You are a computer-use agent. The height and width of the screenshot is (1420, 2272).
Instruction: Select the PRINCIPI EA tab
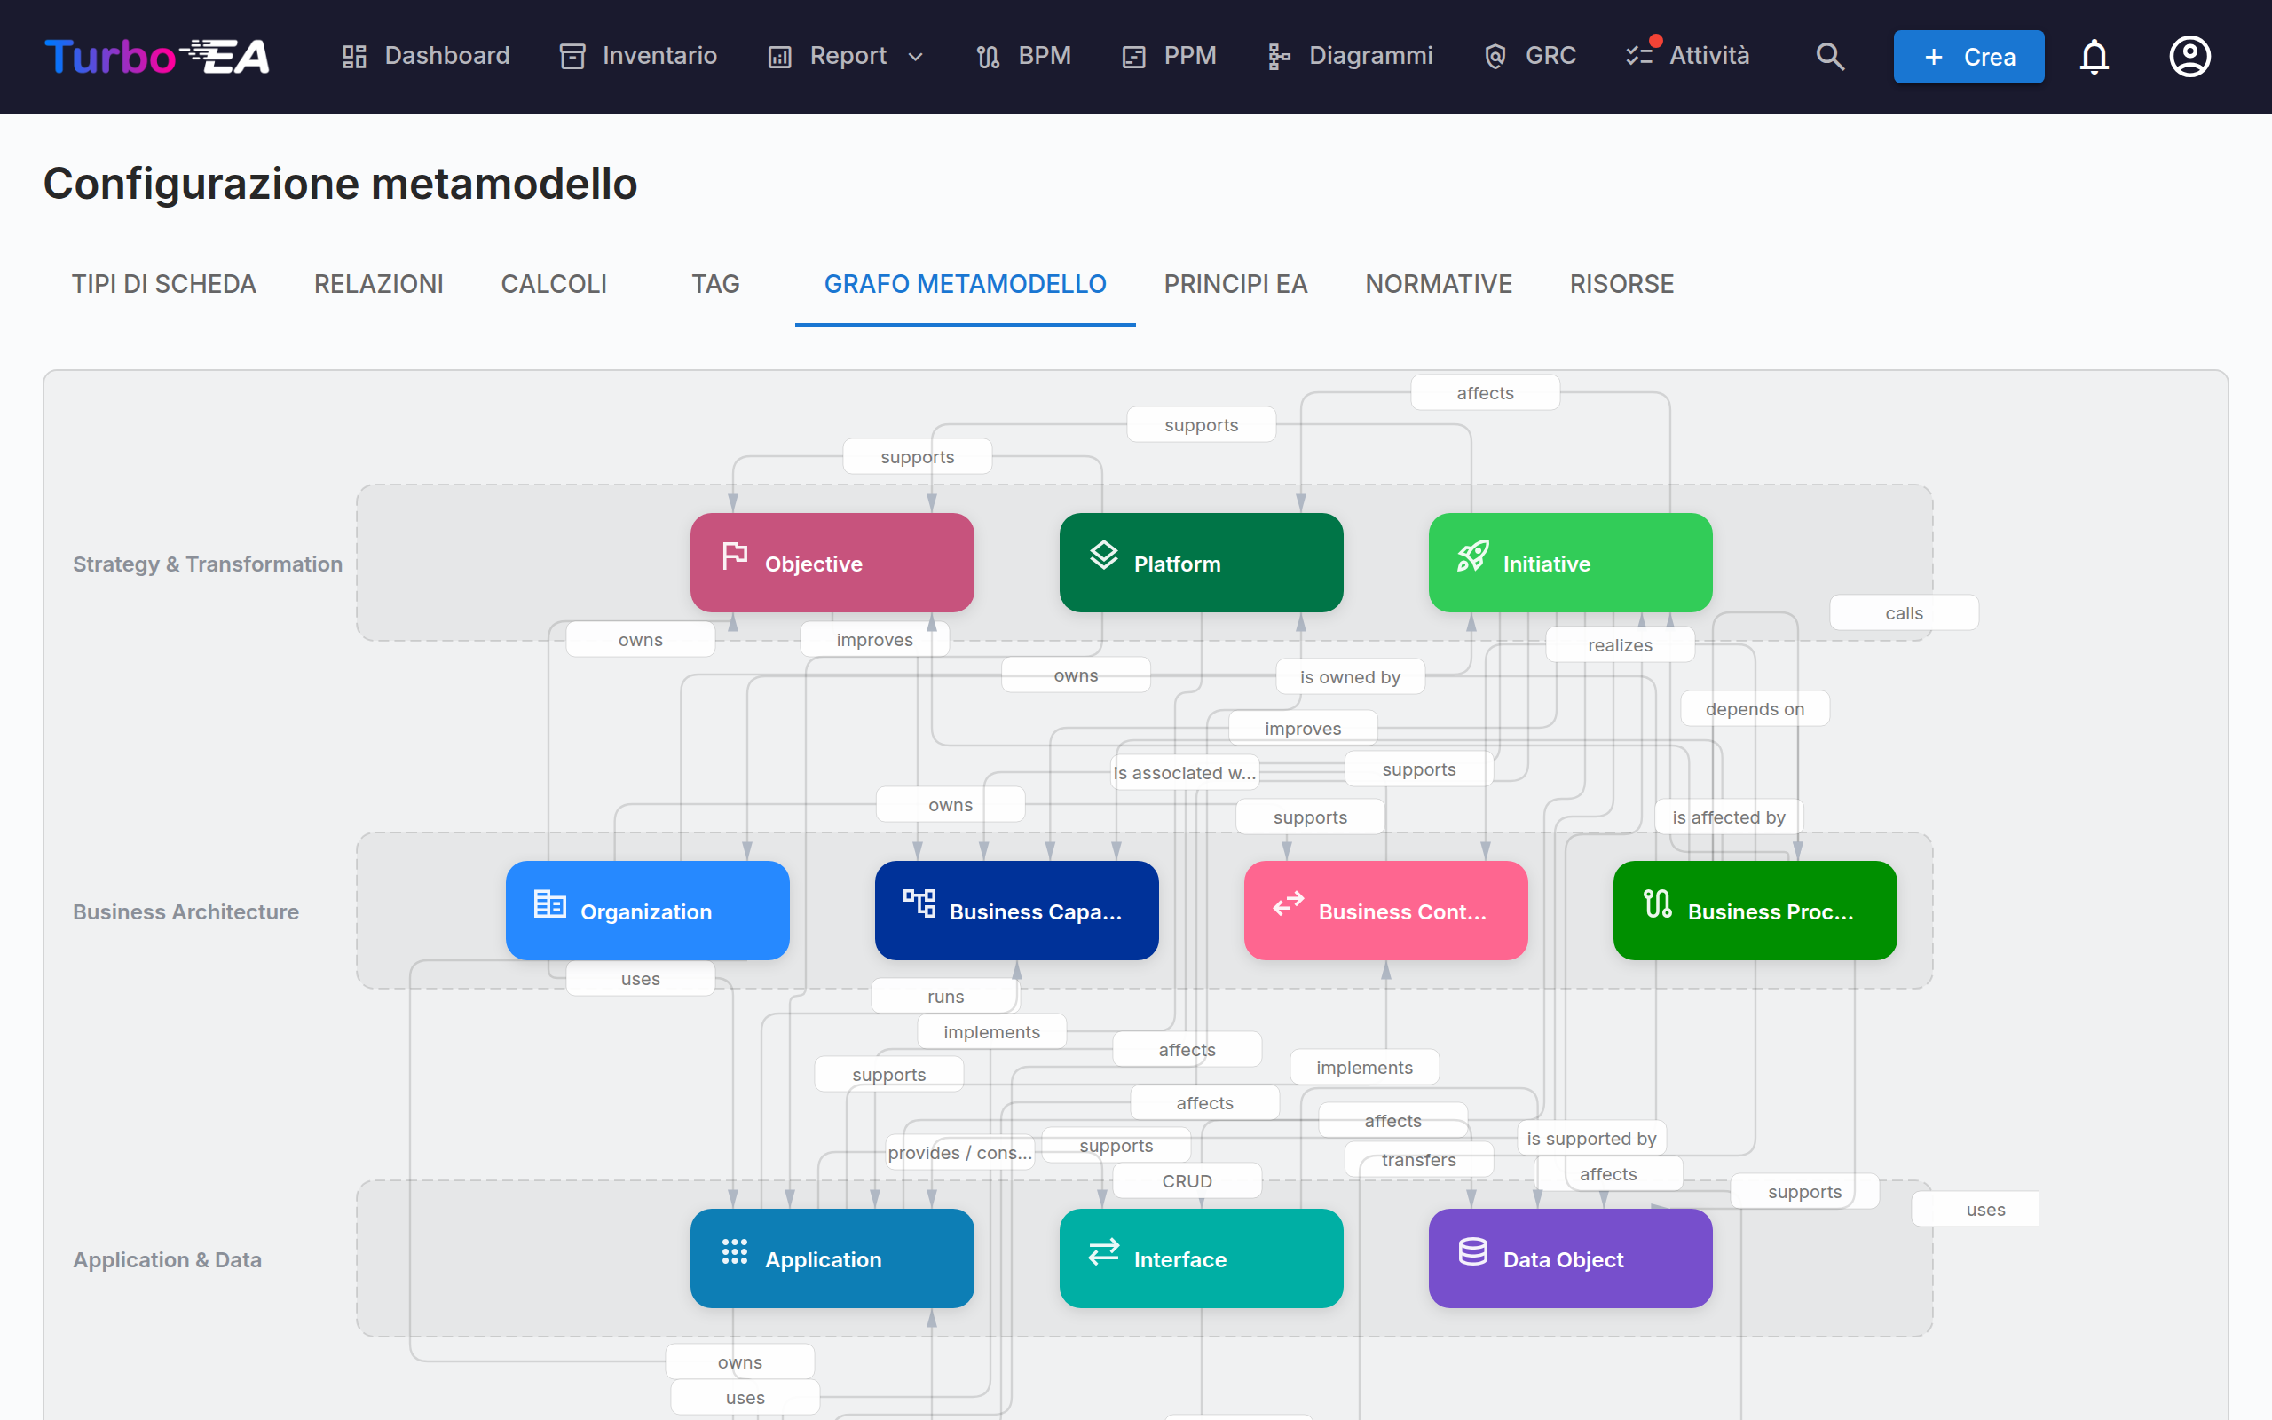point(1235,284)
